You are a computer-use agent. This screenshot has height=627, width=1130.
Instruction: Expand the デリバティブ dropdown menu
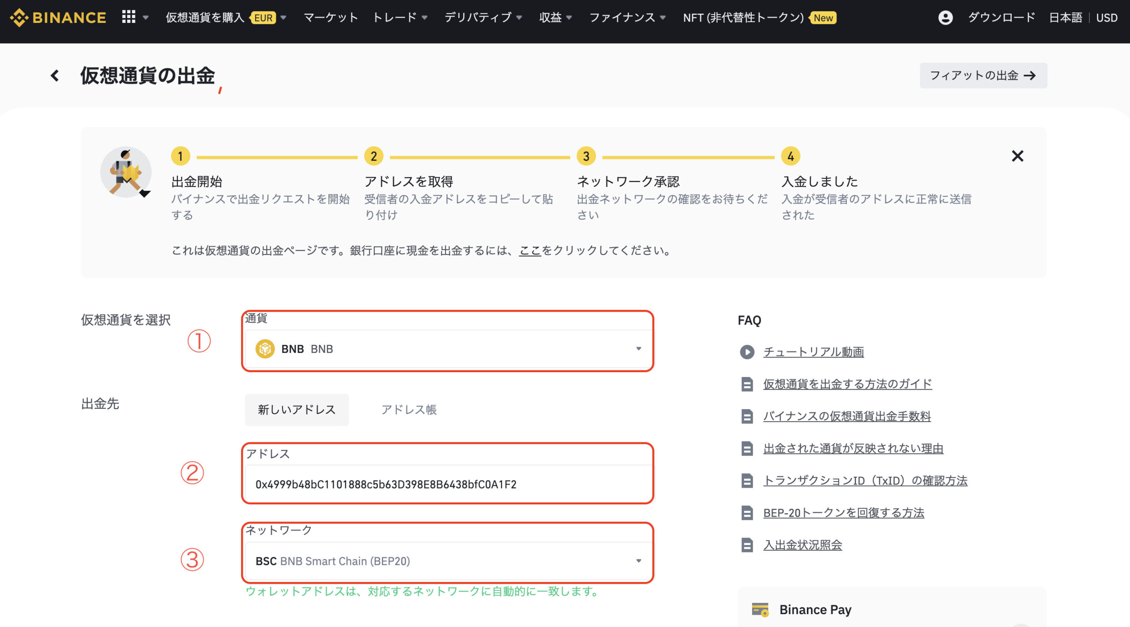[483, 18]
